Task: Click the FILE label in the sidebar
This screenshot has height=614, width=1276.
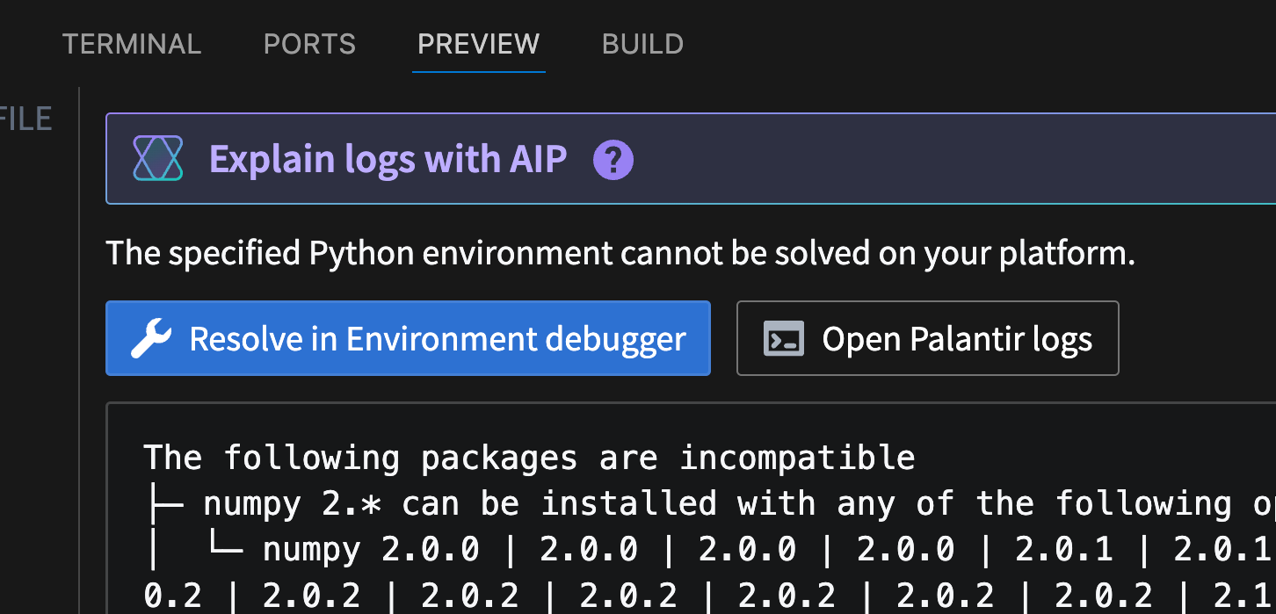Action: click(x=25, y=118)
